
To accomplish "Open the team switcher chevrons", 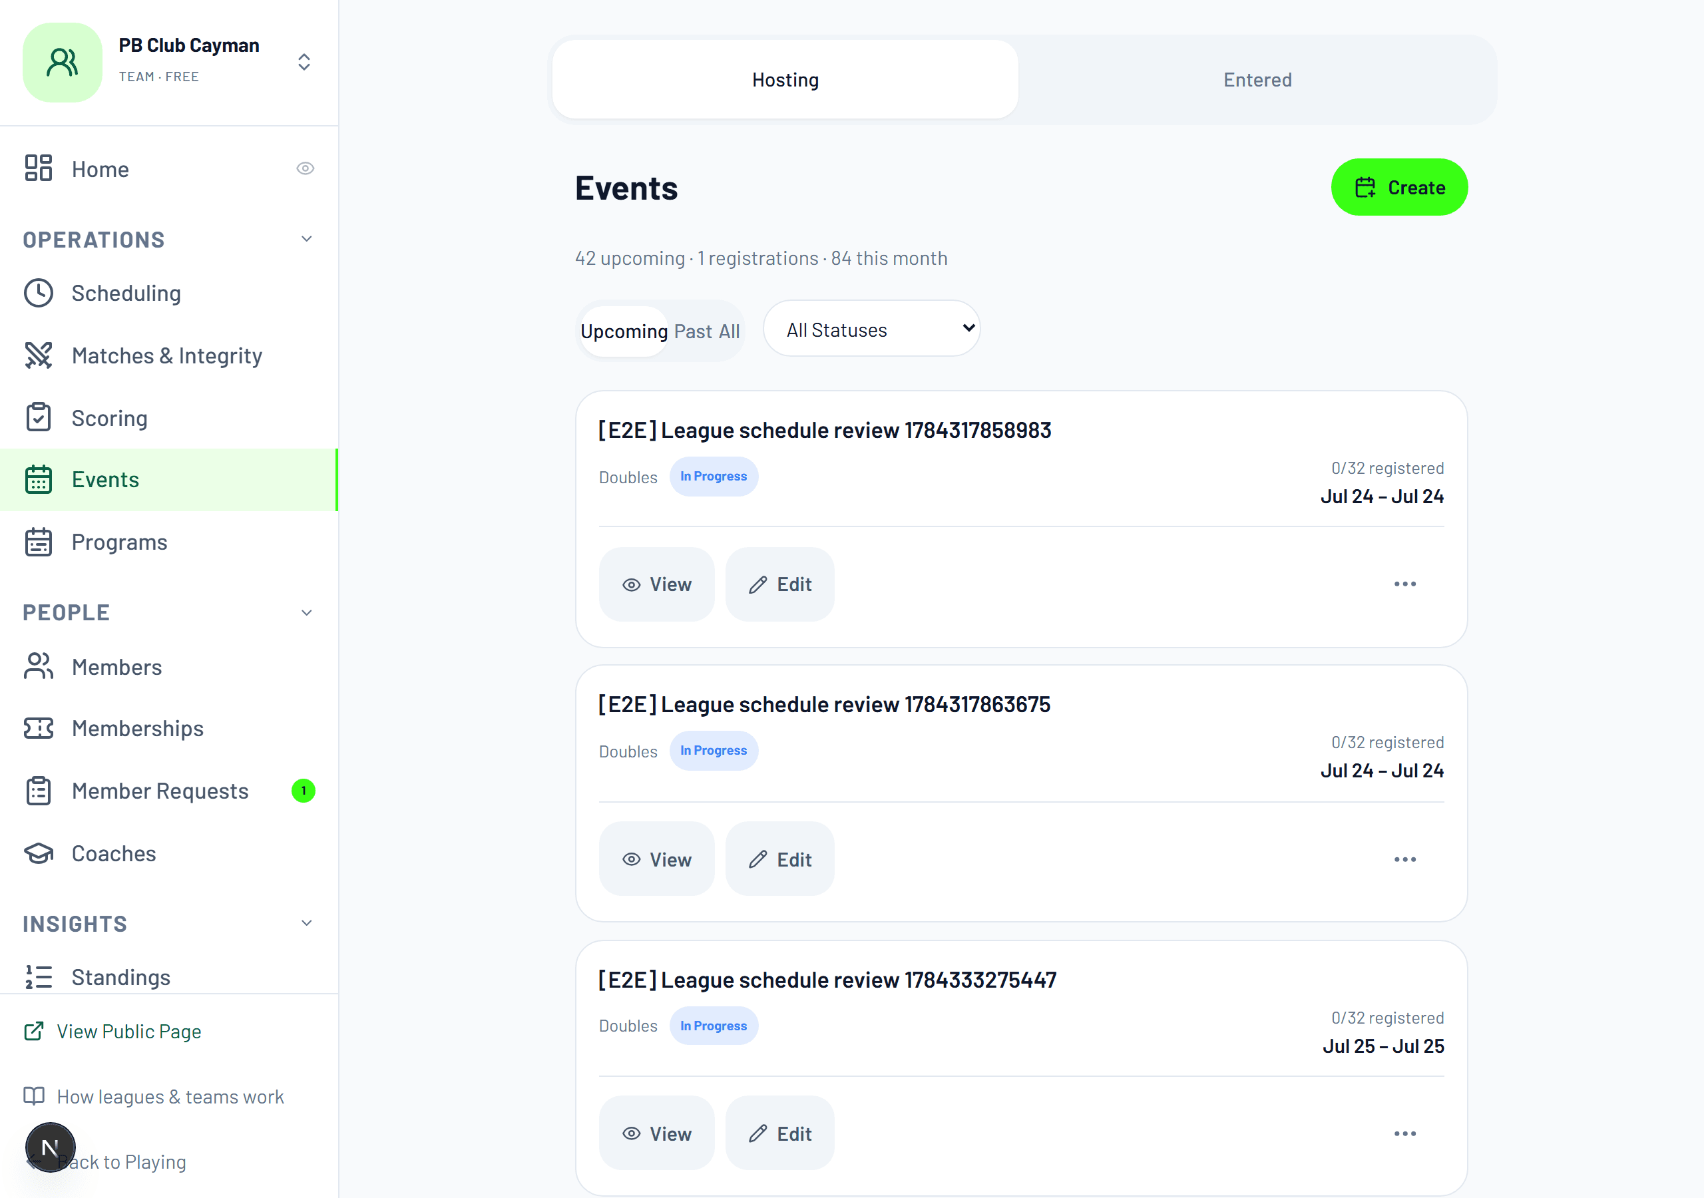I will point(304,62).
